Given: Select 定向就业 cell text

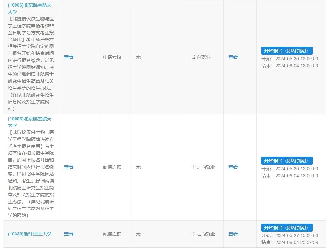Looking at the screenshot, I should pyautogui.click(x=201, y=57).
